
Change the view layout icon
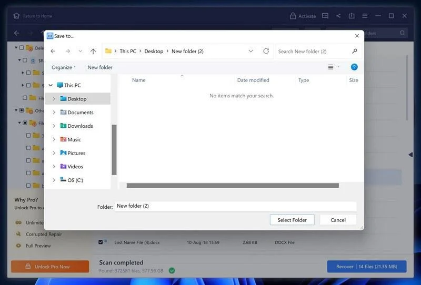(x=331, y=67)
